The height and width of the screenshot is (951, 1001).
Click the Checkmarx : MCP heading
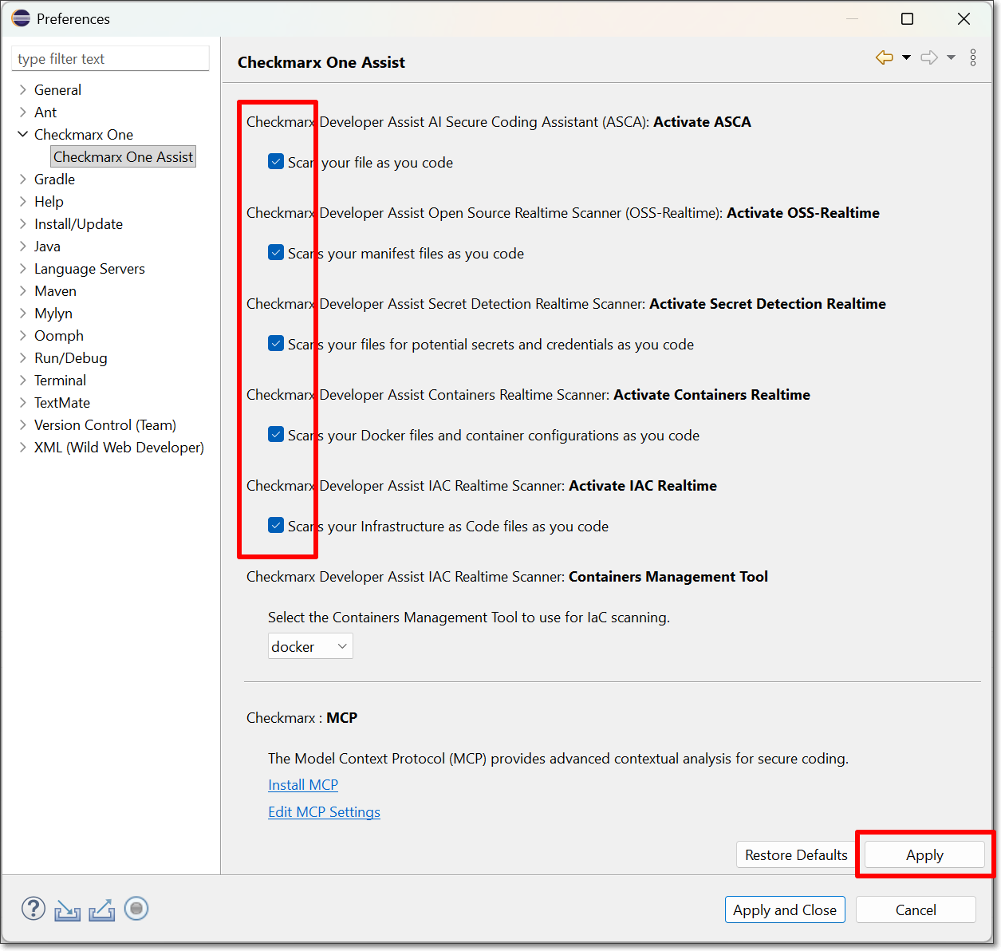pyautogui.click(x=301, y=717)
